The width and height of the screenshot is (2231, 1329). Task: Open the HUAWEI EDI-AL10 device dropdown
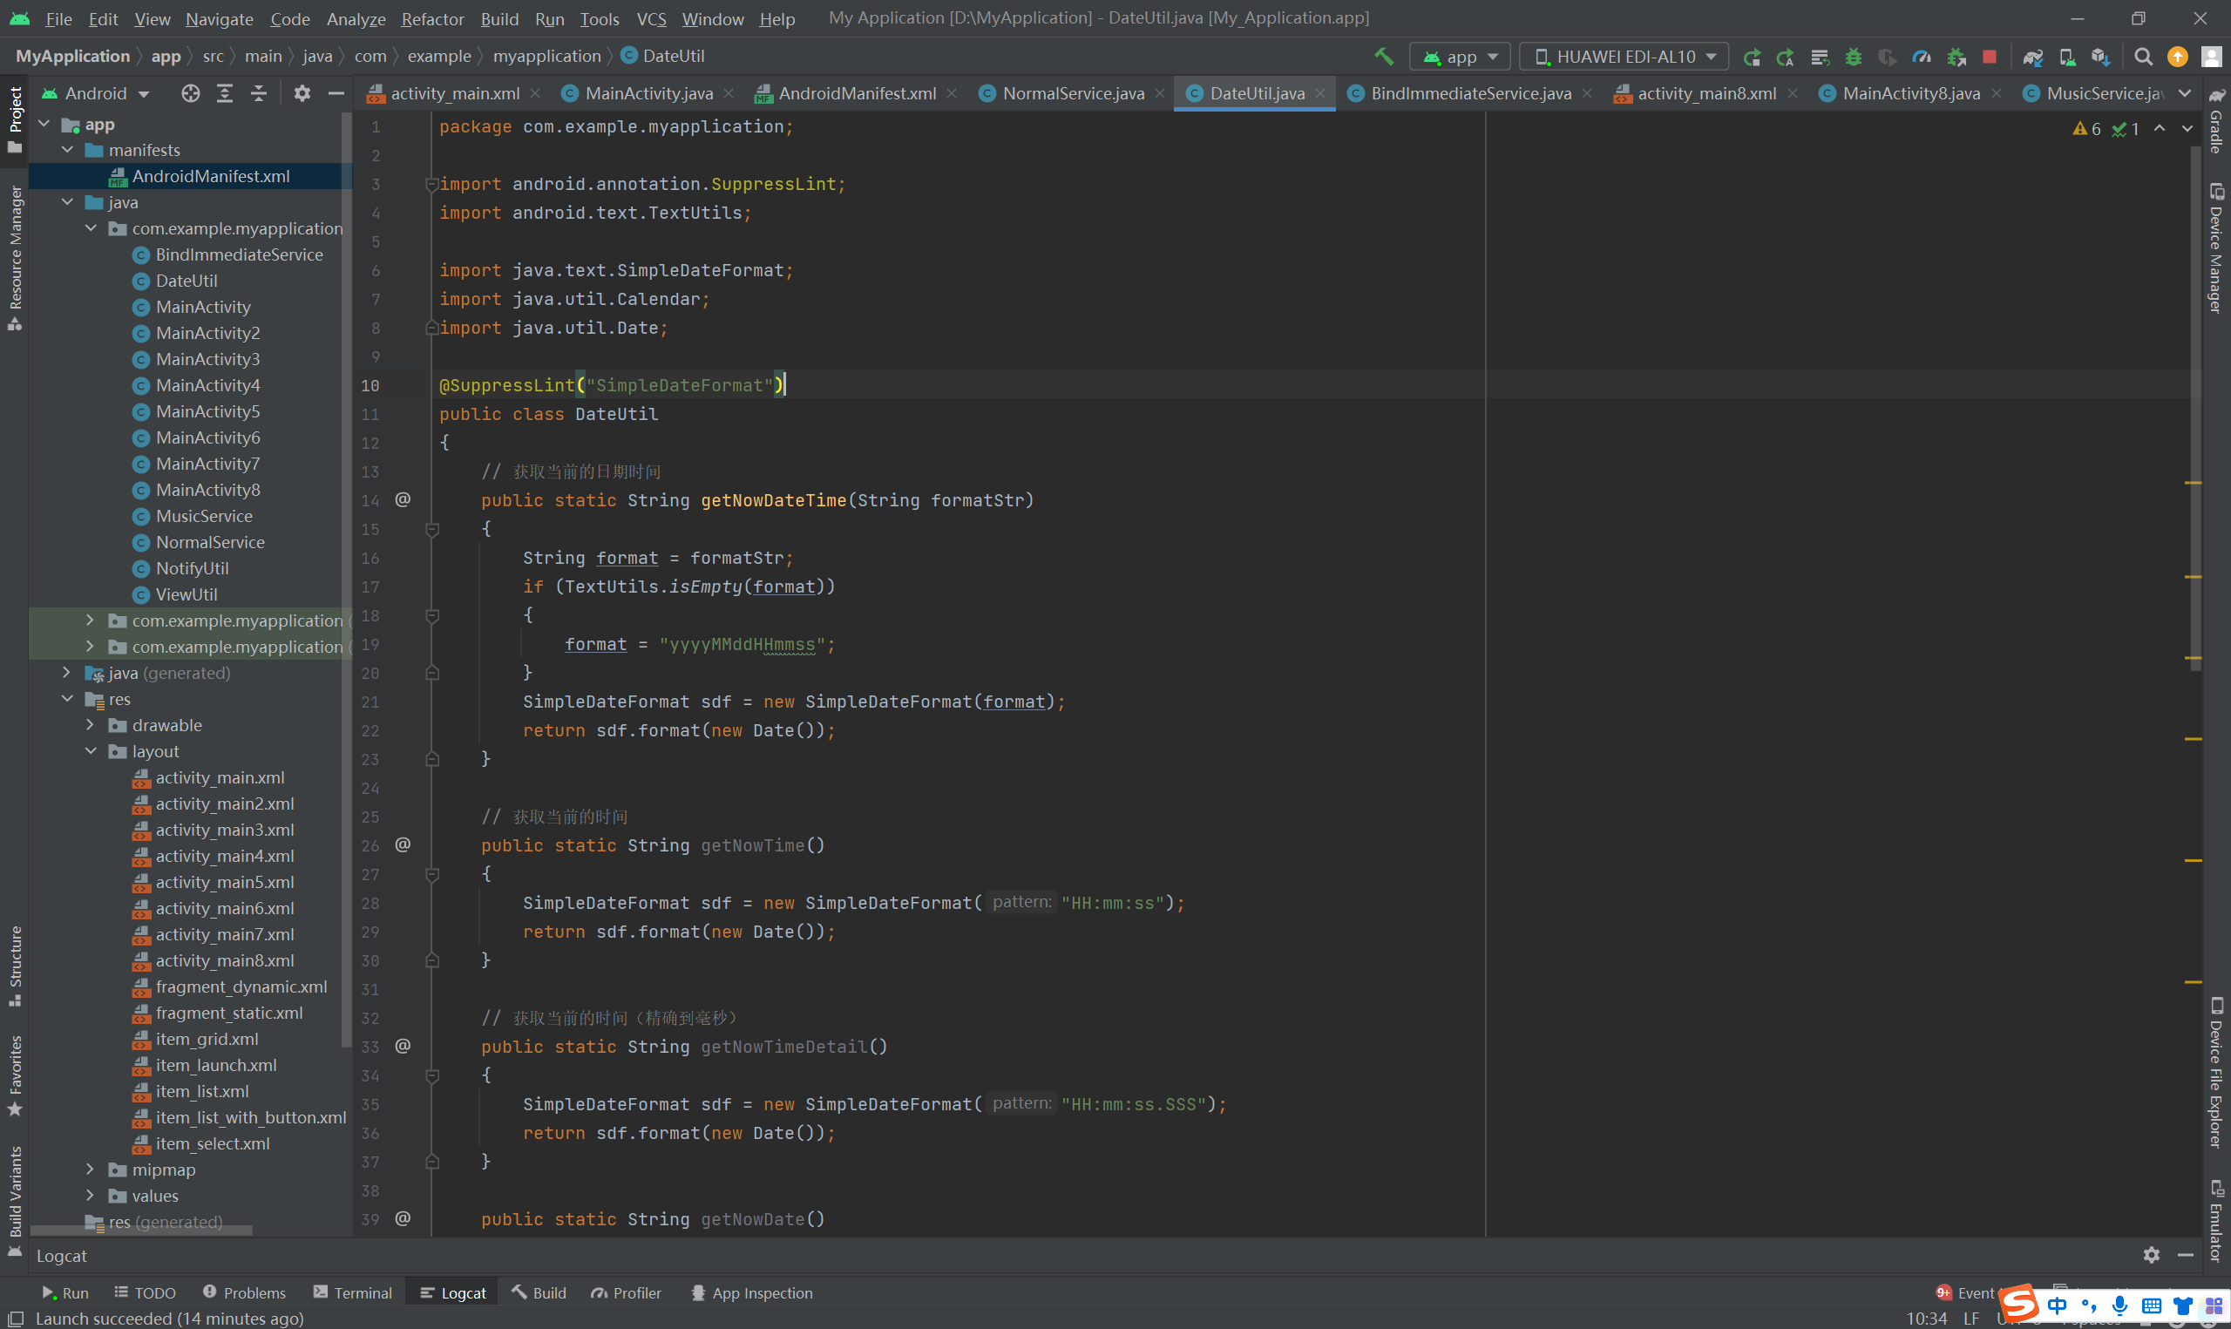click(1624, 57)
